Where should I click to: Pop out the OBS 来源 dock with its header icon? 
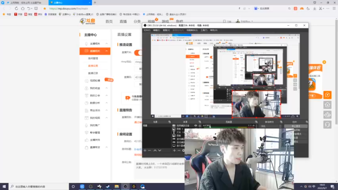(199, 122)
